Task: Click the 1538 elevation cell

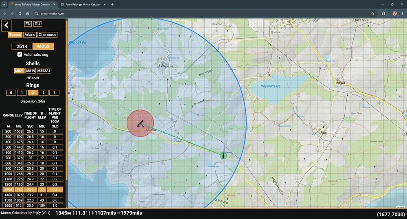Action: pos(19,131)
